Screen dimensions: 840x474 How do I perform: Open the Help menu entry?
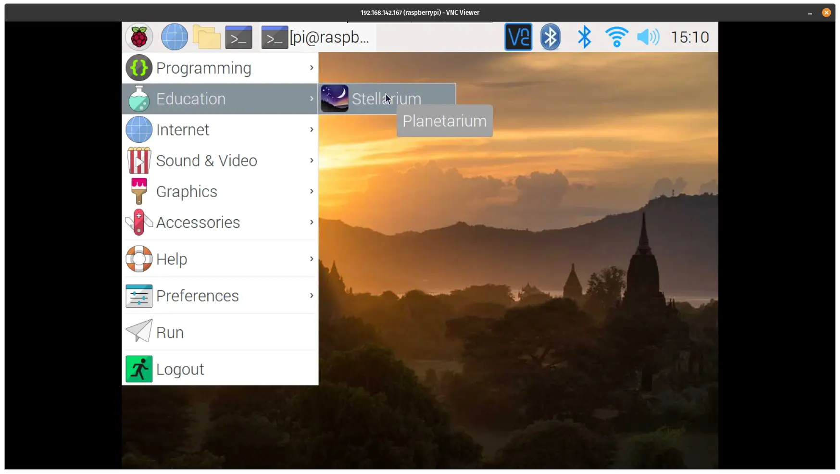(220, 259)
